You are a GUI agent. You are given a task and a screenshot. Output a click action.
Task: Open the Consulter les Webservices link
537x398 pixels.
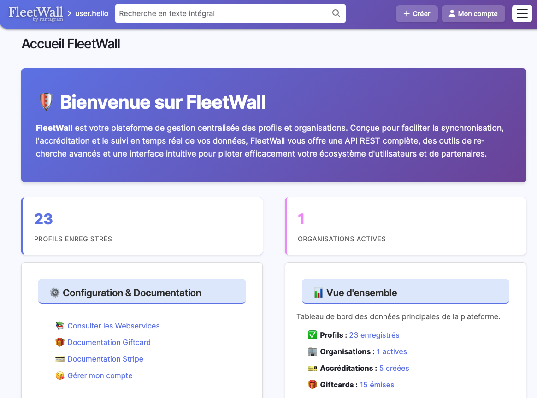pos(113,326)
